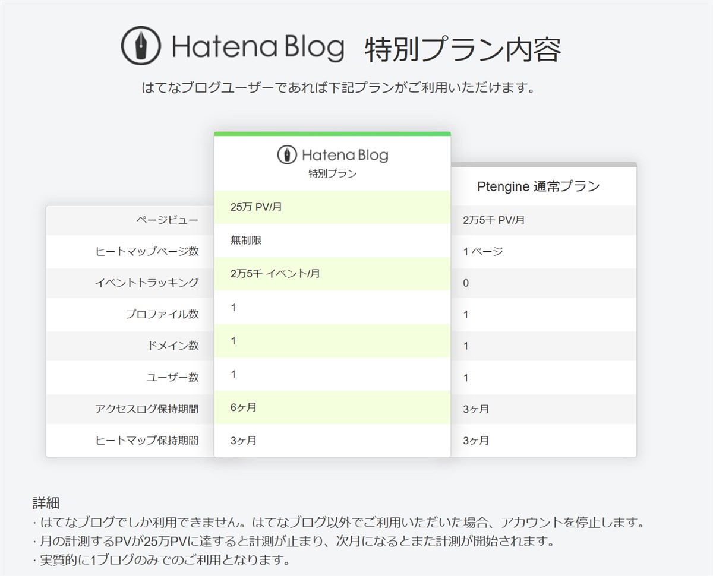The image size is (713, 576).
Task: Click the '1 ページ' cell in Ptengine plan
Action: 543,251
